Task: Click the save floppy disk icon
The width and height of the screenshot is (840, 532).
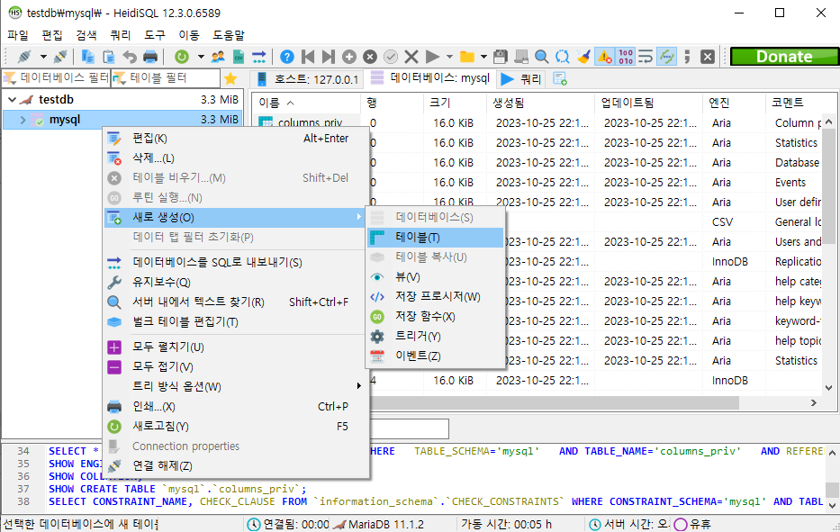Action: [501, 56]
